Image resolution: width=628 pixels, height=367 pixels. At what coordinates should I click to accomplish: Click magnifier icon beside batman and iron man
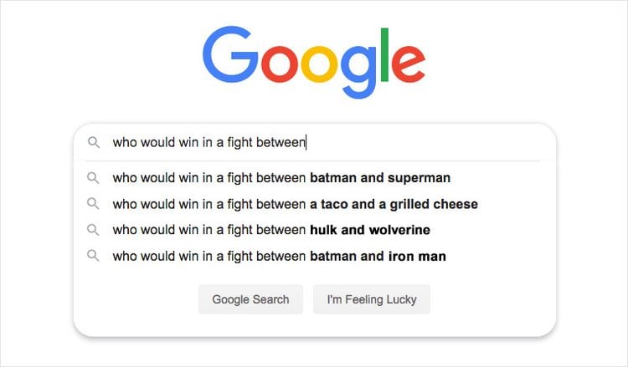tap(94, 256)
